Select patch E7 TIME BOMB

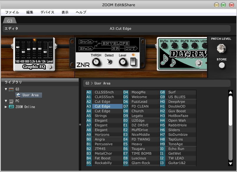click(141, 153)
